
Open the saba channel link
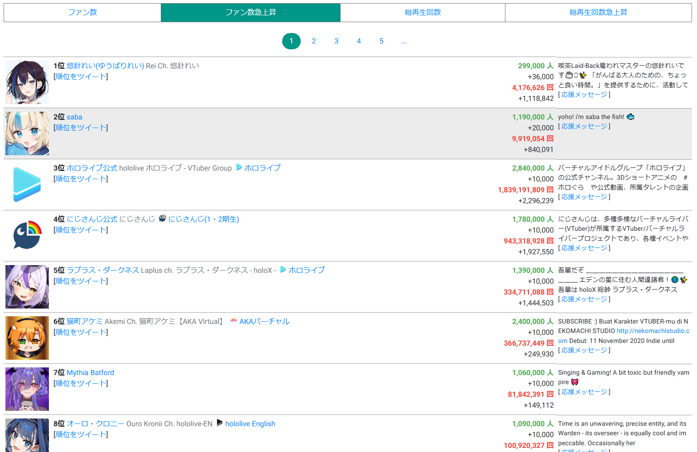tap(74, 117)
